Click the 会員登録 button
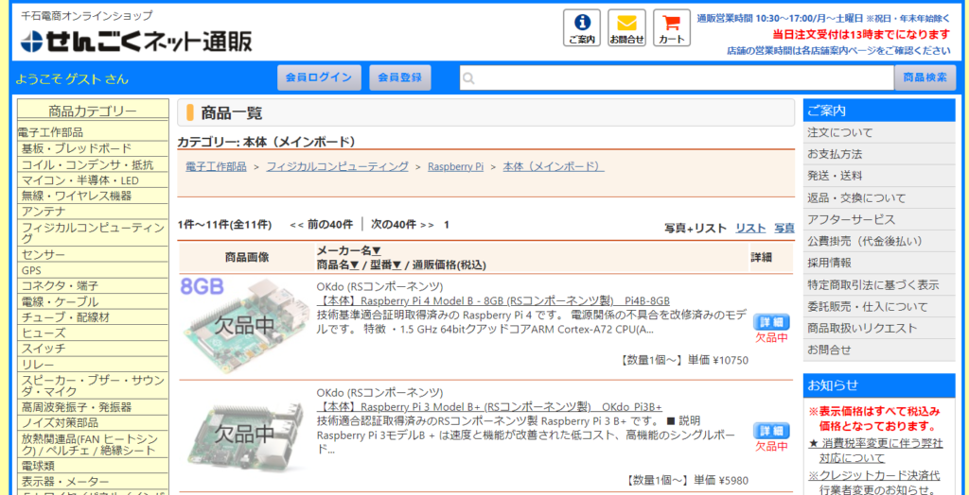Screen dimensions: 969x495 400,77
